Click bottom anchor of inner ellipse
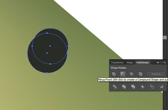The width and height of the screenshot is (168, 110). 50,64
